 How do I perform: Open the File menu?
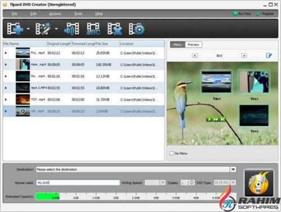(x=15, y=13)
